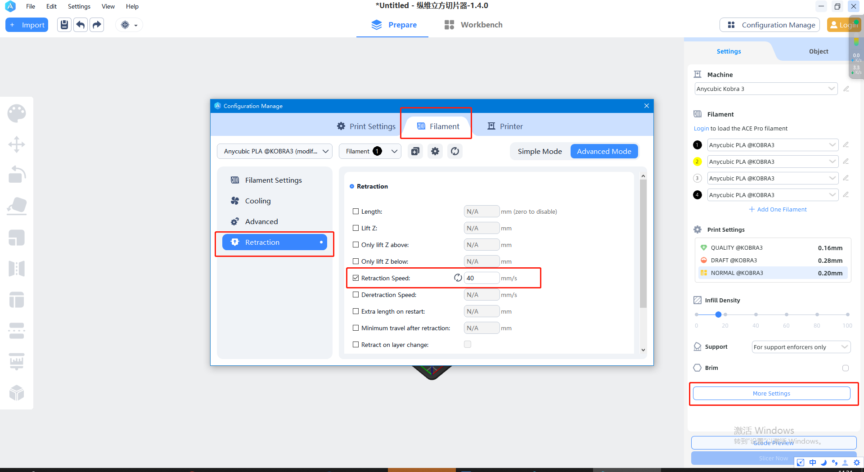
Task: Select the Rotate tool in the sidebar
Action: coord(17,175)
